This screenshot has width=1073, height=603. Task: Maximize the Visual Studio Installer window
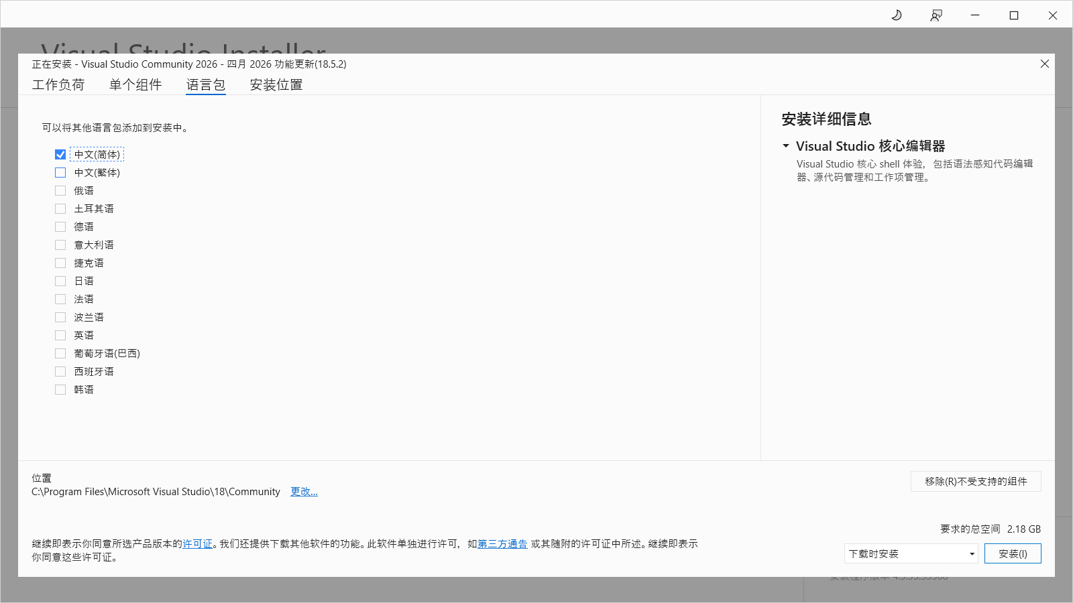tap(1014, 15)
